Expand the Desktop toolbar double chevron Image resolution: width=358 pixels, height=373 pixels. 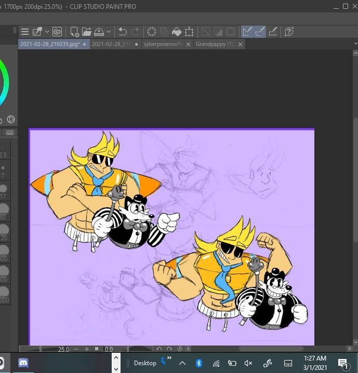click(169, 357)
